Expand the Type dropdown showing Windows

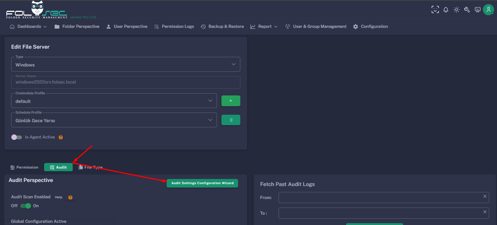click(125, 65)
